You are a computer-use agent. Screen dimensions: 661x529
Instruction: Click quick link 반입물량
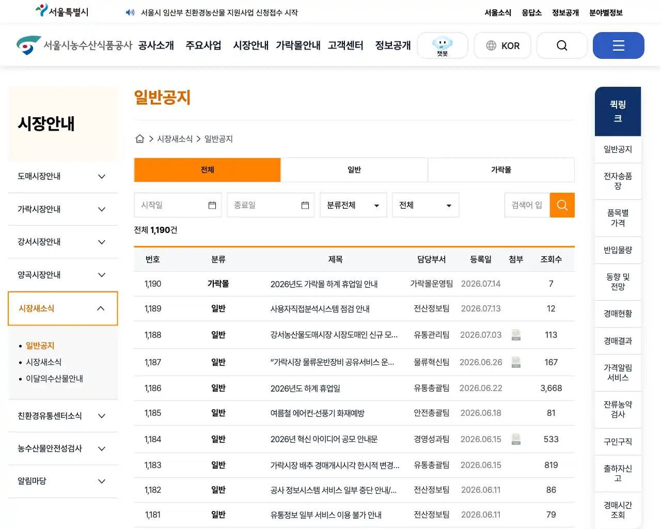618,250
